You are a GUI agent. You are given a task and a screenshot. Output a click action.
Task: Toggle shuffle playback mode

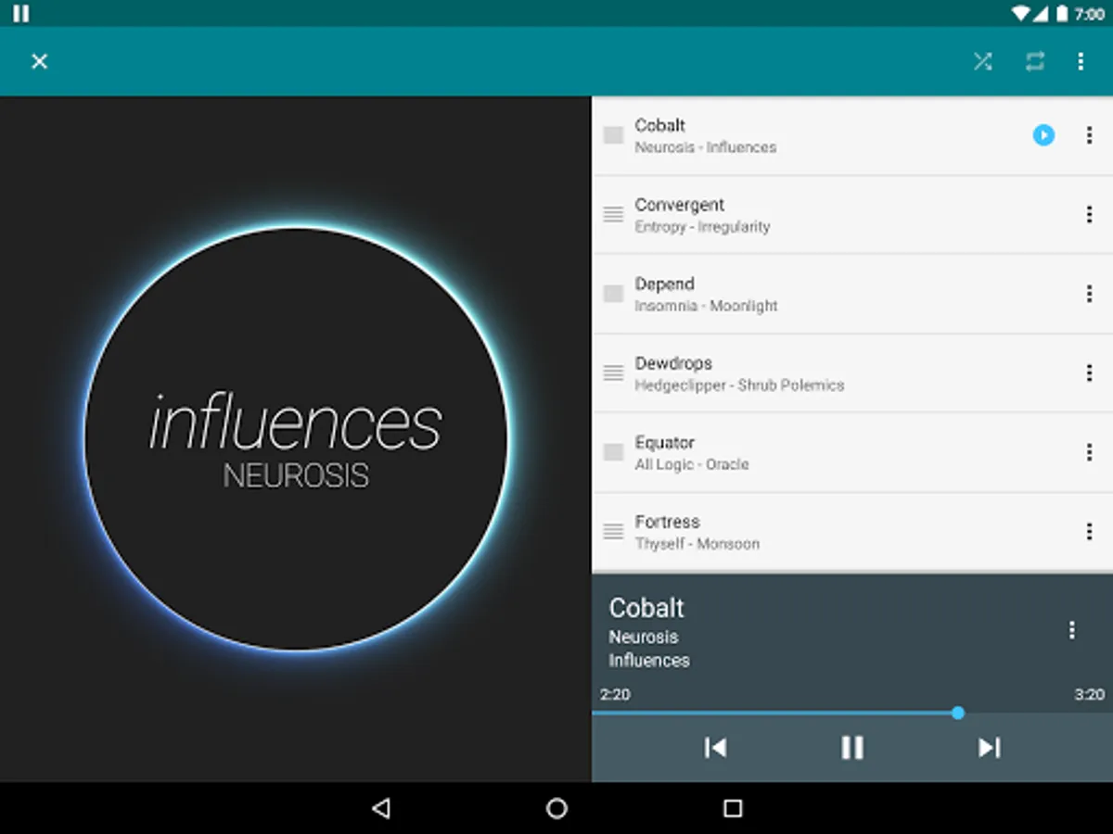(983, 61)
